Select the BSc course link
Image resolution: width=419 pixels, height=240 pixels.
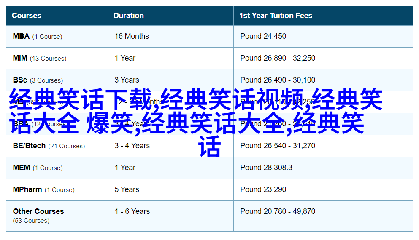click(x=19, y=80)
